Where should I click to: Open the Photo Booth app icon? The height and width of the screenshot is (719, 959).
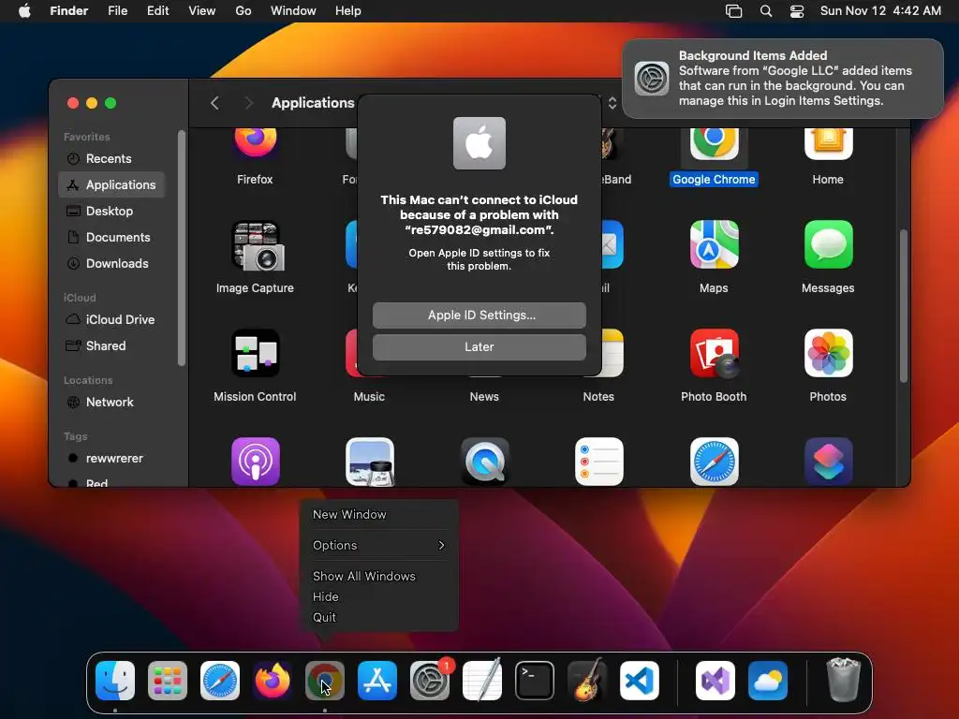[x=714, y=353]
